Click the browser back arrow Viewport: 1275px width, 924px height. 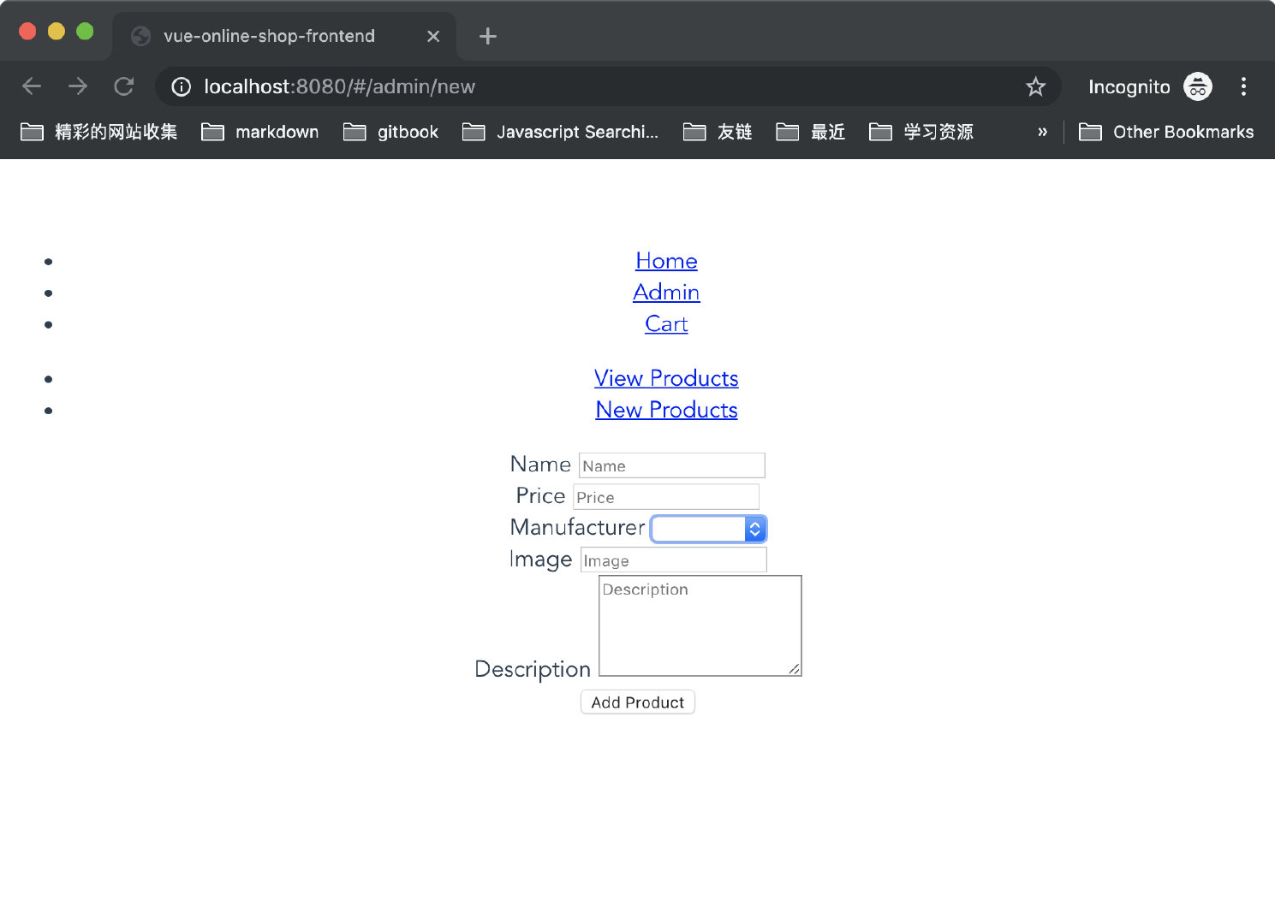pos(32,86)
